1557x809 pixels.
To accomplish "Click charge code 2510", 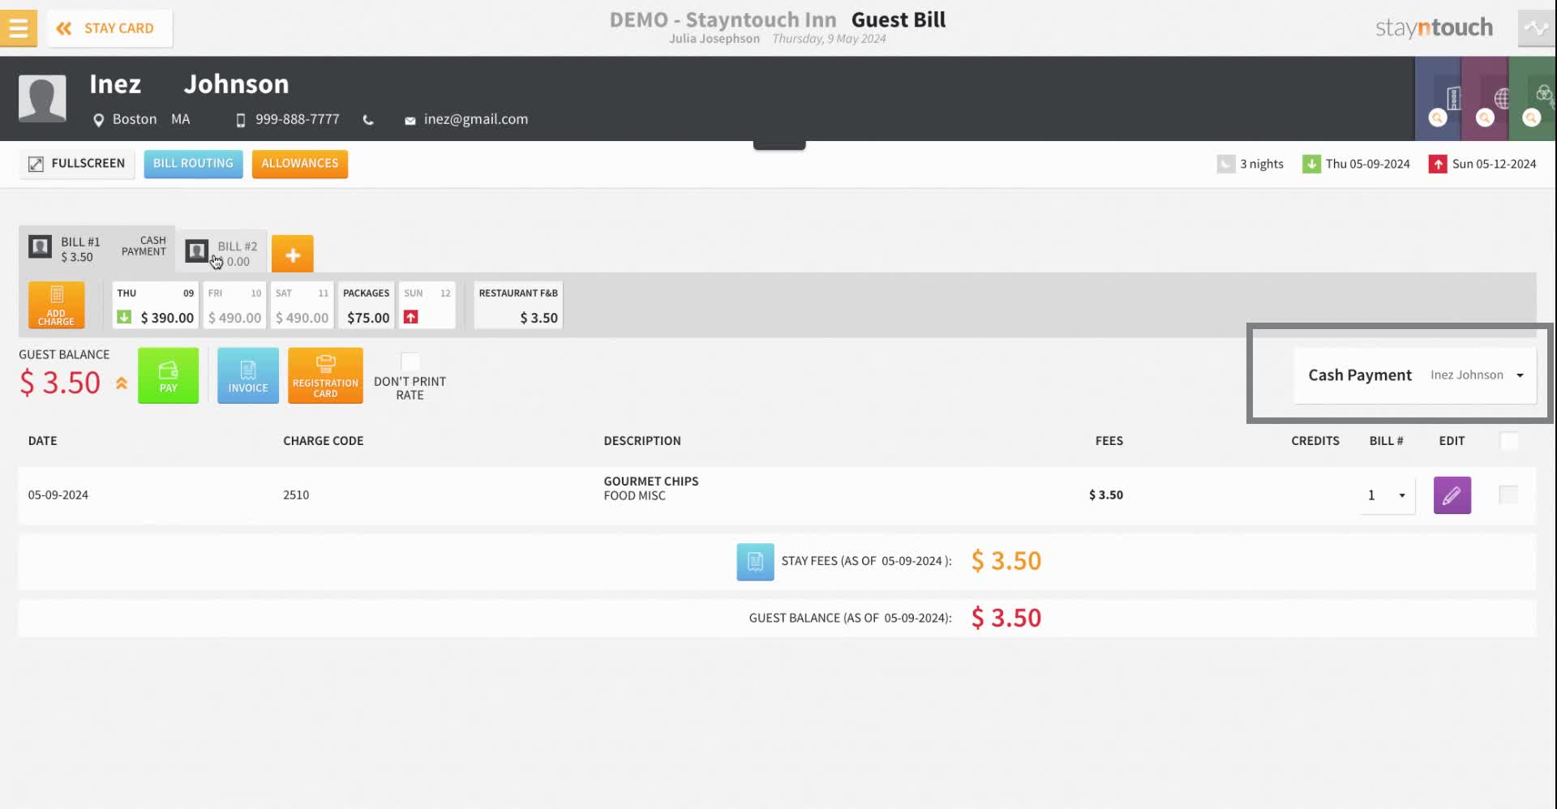I will pyautogui.click(x=296, y=495).
